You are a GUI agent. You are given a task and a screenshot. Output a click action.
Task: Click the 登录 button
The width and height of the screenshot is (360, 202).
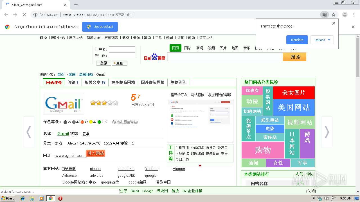(x=103, y=63)
